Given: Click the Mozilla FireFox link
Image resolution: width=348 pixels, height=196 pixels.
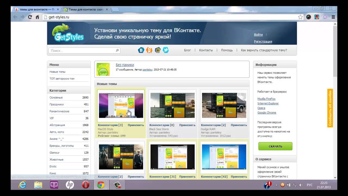Looking at the screenshot, I should click(266, 99).
